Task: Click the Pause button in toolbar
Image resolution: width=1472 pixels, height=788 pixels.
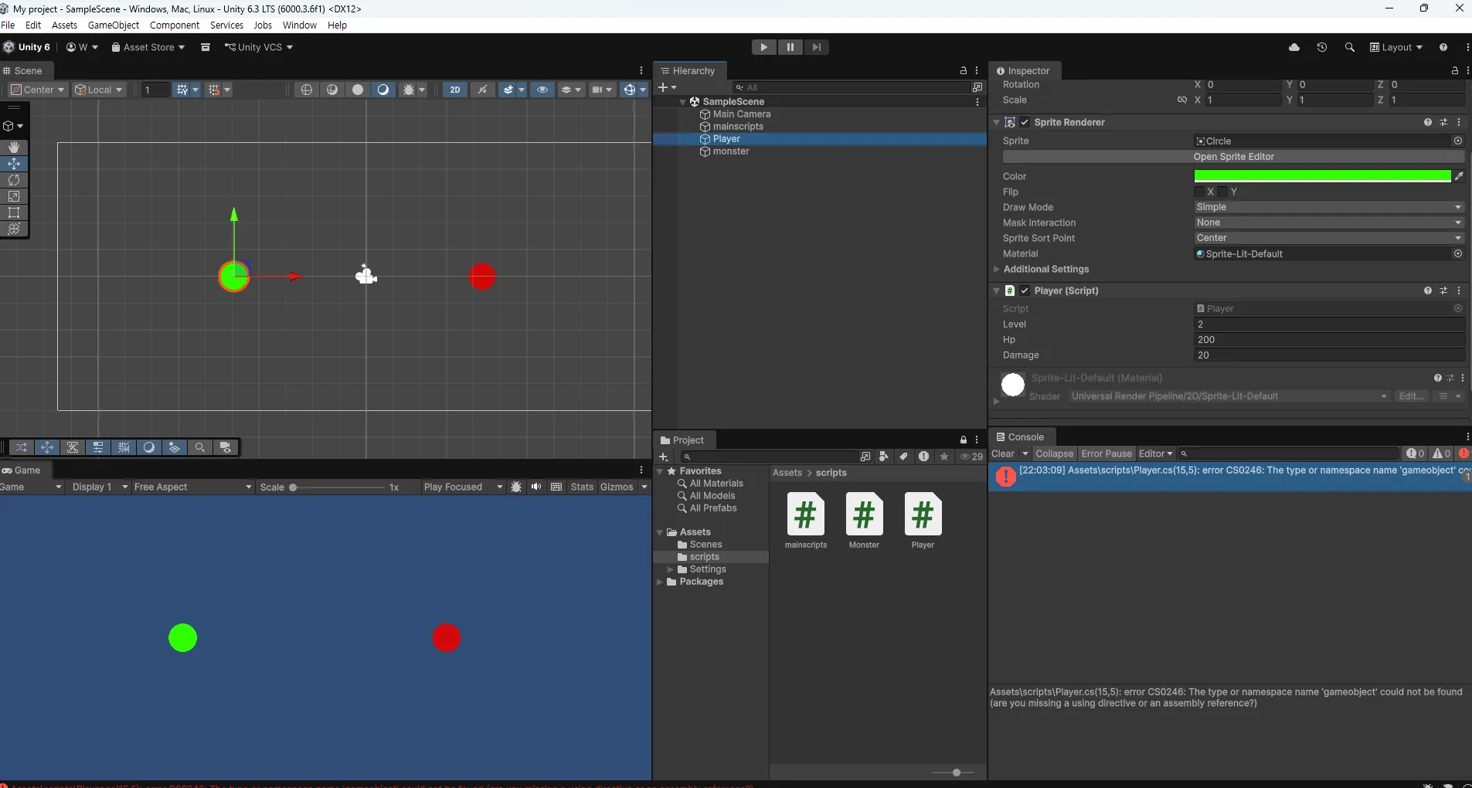Action: (790, 47)
